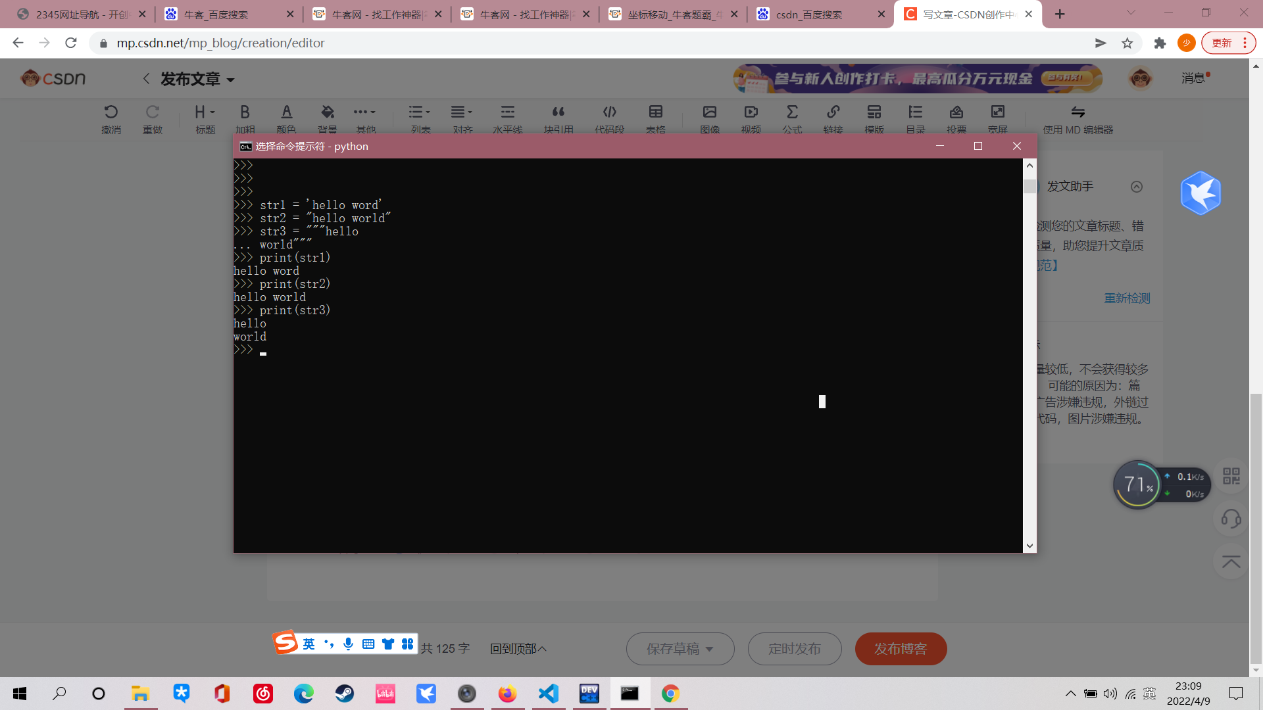Click the formula sigma icon
The height and width of the screenshot is (710, 1263).
(792, 112)
